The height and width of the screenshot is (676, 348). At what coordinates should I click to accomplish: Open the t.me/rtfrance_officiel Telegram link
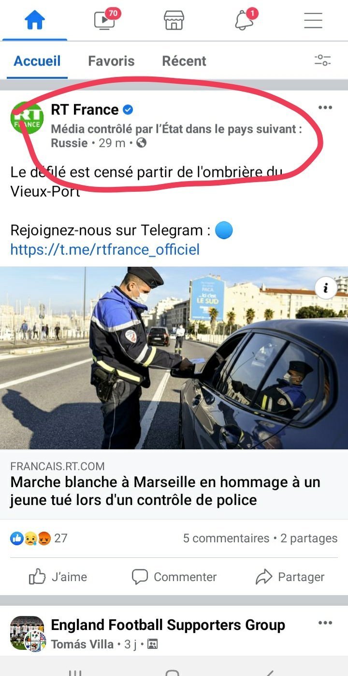(105, 249)
